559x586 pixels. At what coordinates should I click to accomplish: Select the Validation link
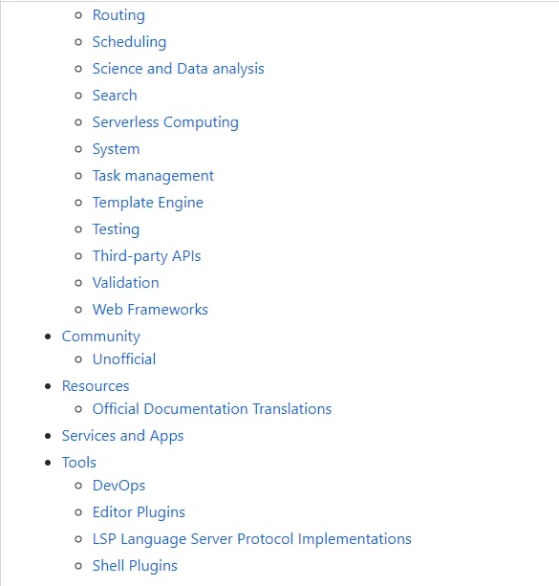(125, 283)
